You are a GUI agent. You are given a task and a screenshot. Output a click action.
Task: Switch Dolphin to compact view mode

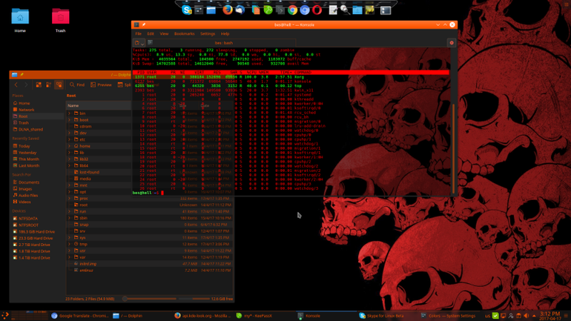point(48,85)
